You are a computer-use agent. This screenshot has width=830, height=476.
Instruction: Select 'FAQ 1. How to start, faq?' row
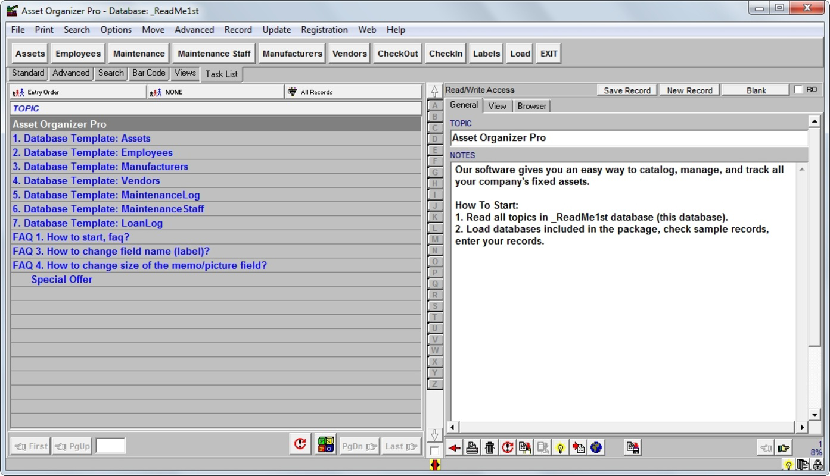[216, 237]
